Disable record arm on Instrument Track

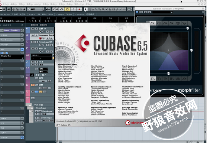click(40, 38)
